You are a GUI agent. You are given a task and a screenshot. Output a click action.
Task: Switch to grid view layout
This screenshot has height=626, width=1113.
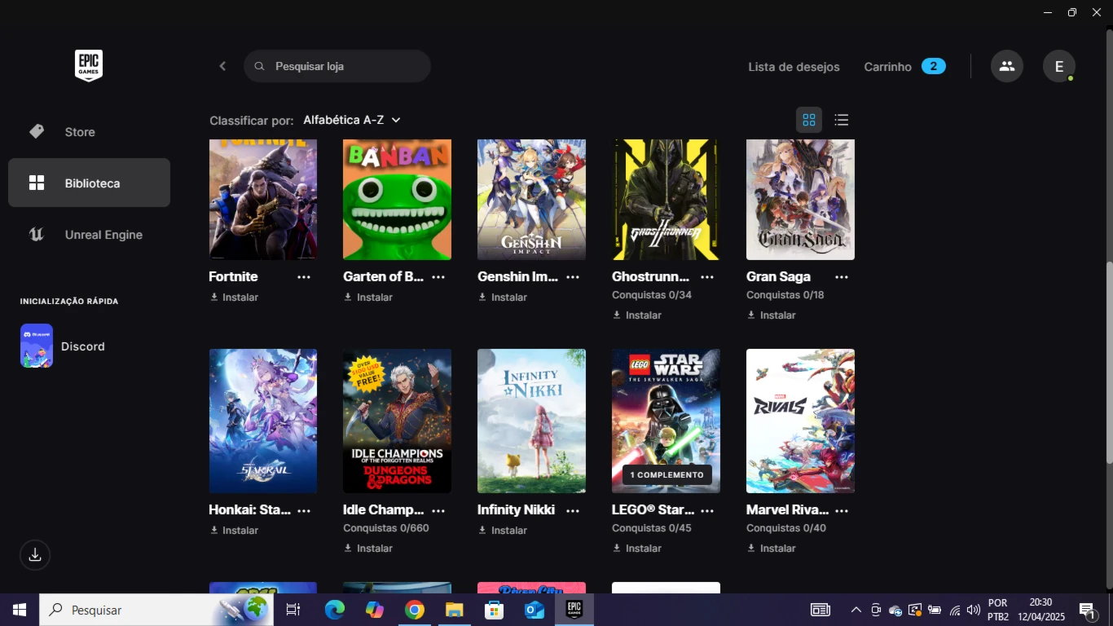coord(809,120)
